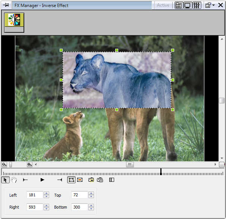Select the hand pan tool
226x219 pixels.
point(14,180)
